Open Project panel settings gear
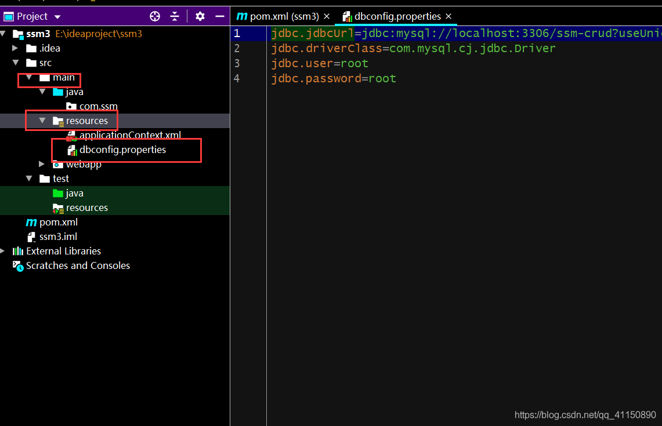 (200, 16)
